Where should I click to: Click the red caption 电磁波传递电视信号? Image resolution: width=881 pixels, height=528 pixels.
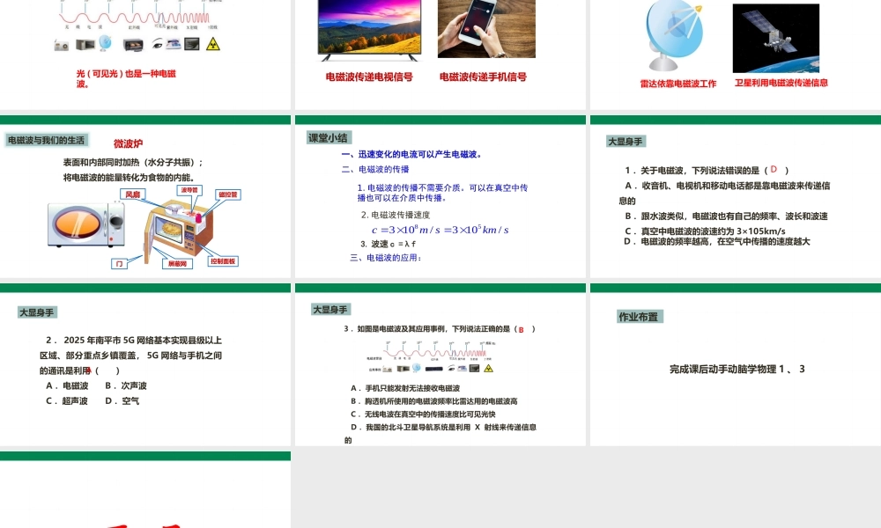[369, 77]
